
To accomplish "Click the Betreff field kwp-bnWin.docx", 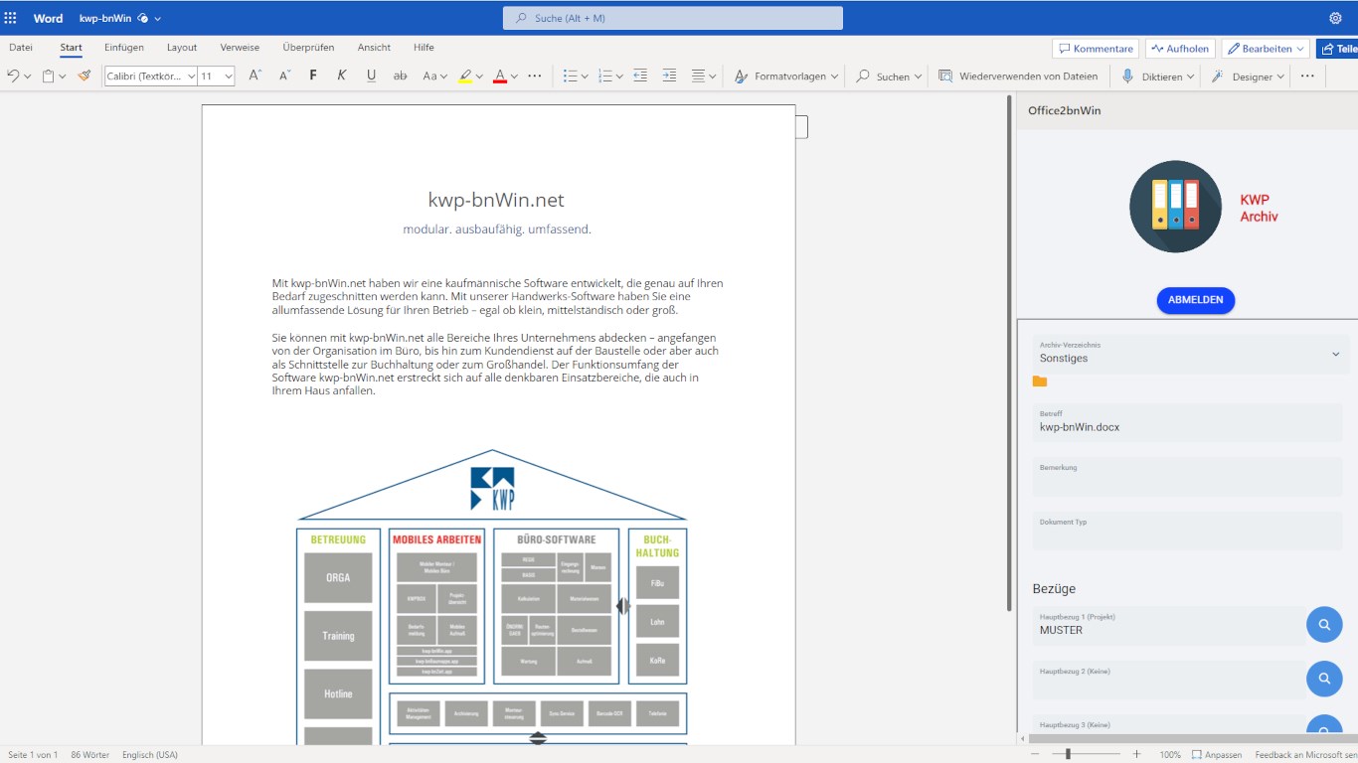I will tap(1187, 423).
